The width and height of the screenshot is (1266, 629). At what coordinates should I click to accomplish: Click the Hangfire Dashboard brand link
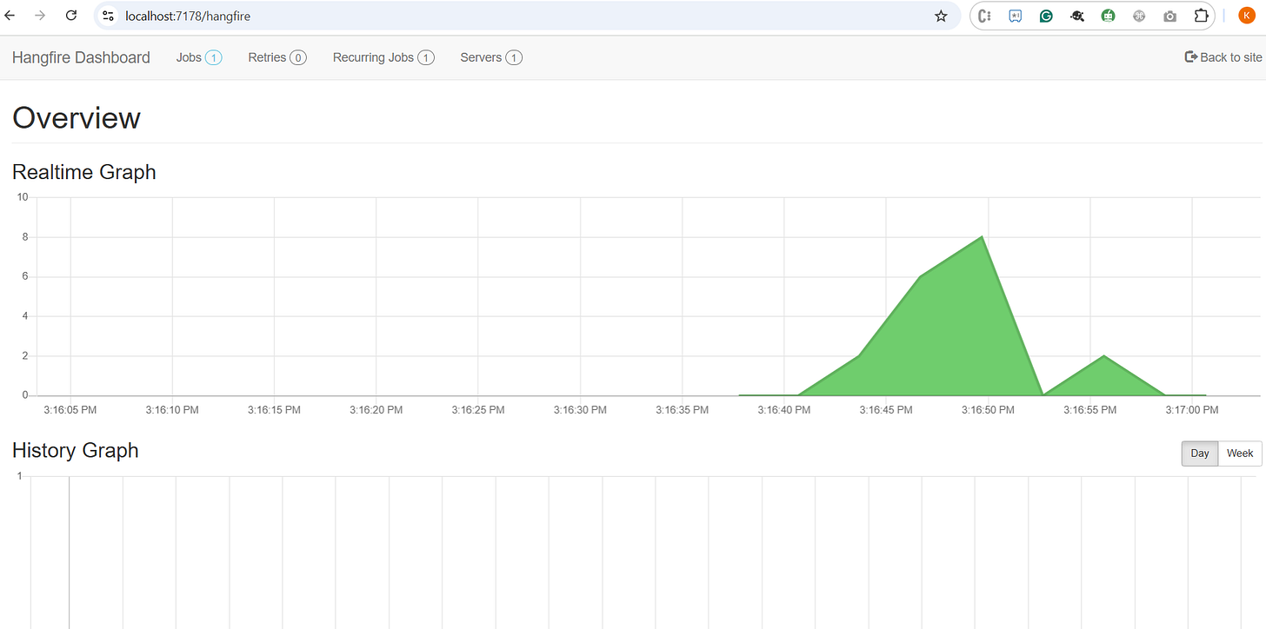coord(81,57)
